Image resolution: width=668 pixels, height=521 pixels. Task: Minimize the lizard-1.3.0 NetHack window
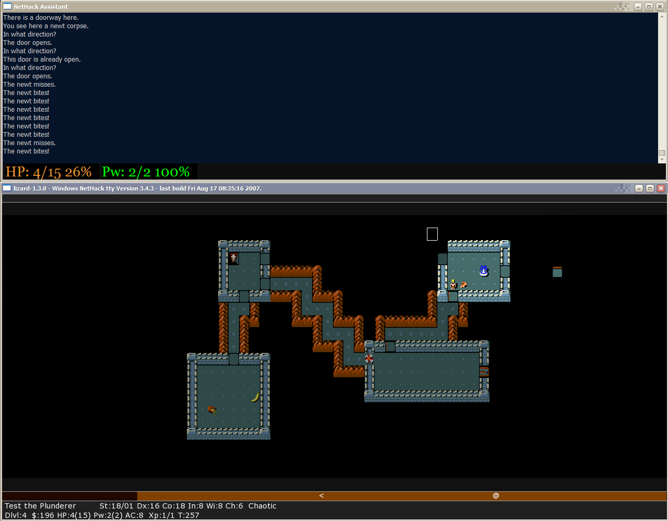[x=639, y=188]
